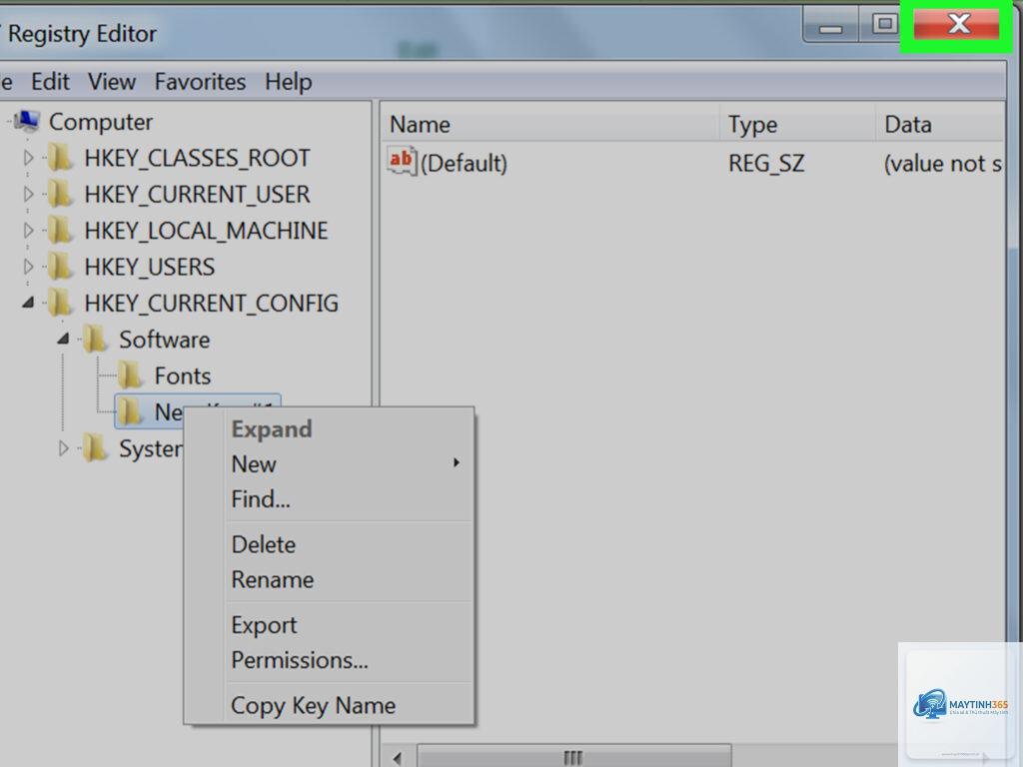Screen dimensions: 1023x767
Task: Expand the HKEY_LOCAL_MACHINE tree node arrow
Action: [28, 231]
